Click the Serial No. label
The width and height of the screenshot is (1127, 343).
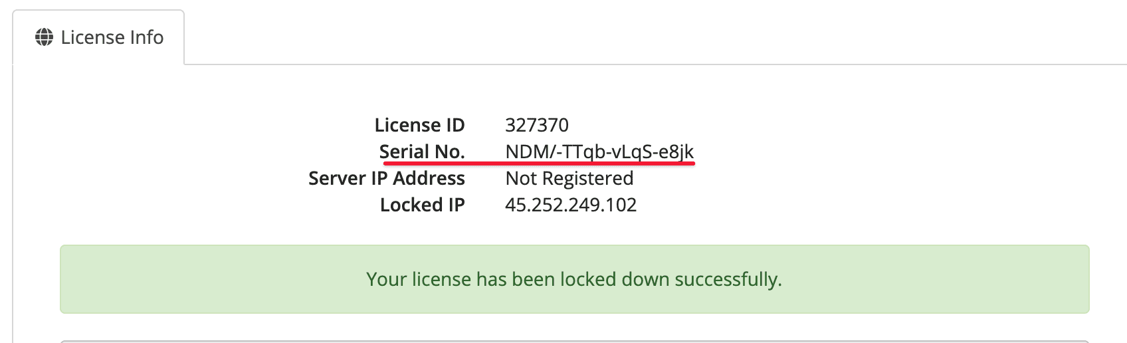[422, 152]
